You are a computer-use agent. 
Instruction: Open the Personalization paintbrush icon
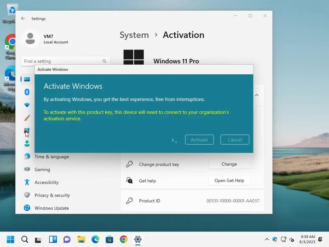(x=27, y=118)
